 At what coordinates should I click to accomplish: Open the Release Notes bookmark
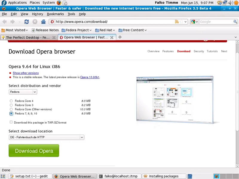coord(45,30)
